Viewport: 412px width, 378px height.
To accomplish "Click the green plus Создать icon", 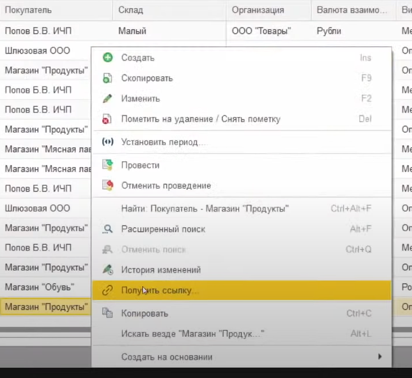I will 108,57.
